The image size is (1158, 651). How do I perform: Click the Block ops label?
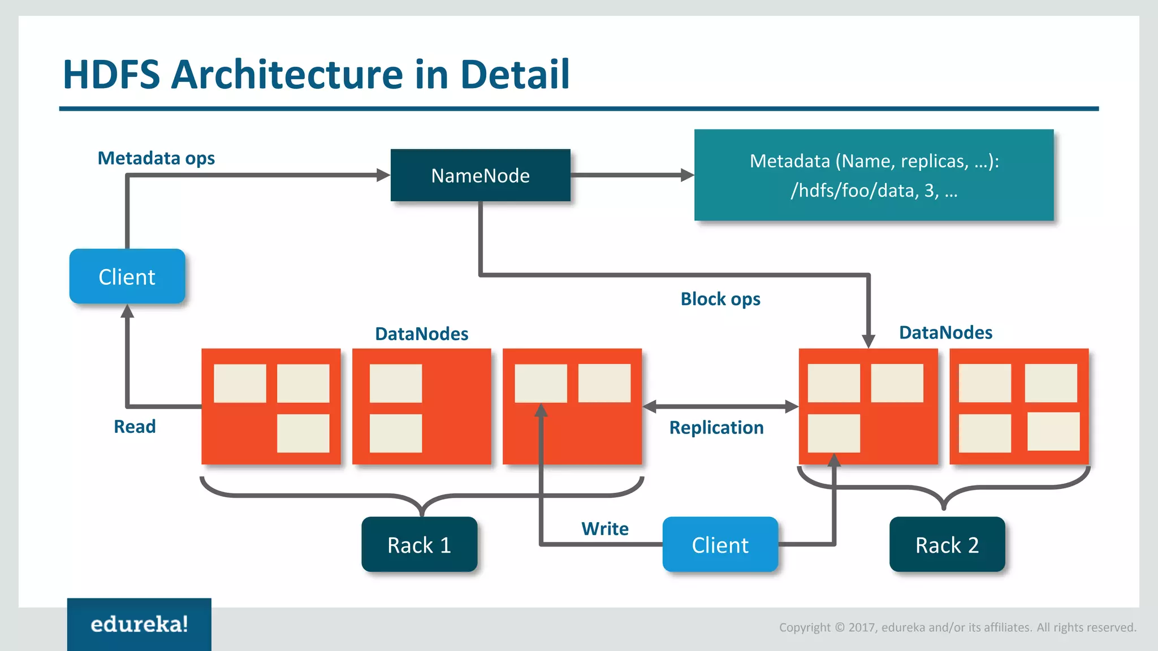[720, 298]
